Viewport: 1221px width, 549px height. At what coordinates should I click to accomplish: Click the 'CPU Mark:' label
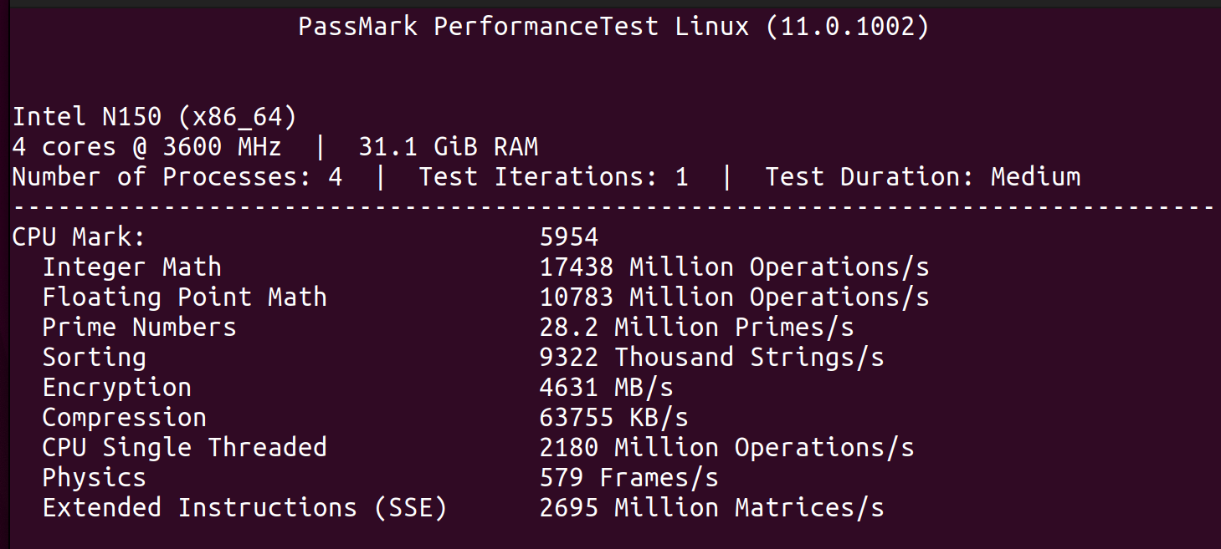pos(80,237)
